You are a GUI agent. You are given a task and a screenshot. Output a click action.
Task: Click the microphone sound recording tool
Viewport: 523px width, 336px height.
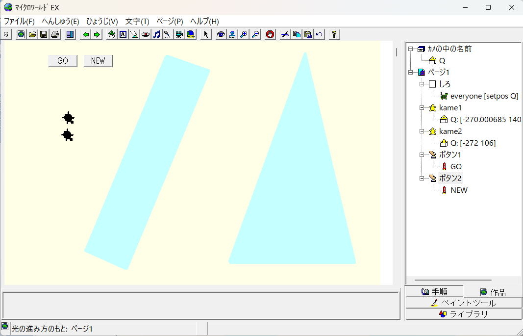pos(168,34)
